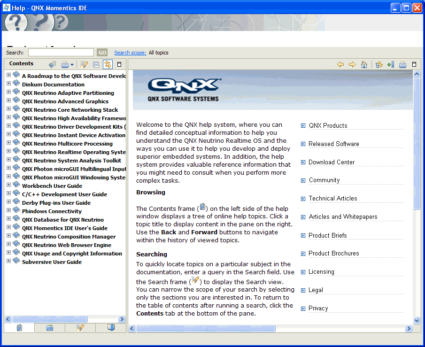This screenshot has height=347, width=425.
Task: Click right arrow of Contents horizontal scrollbar
Action: point(122,319)
